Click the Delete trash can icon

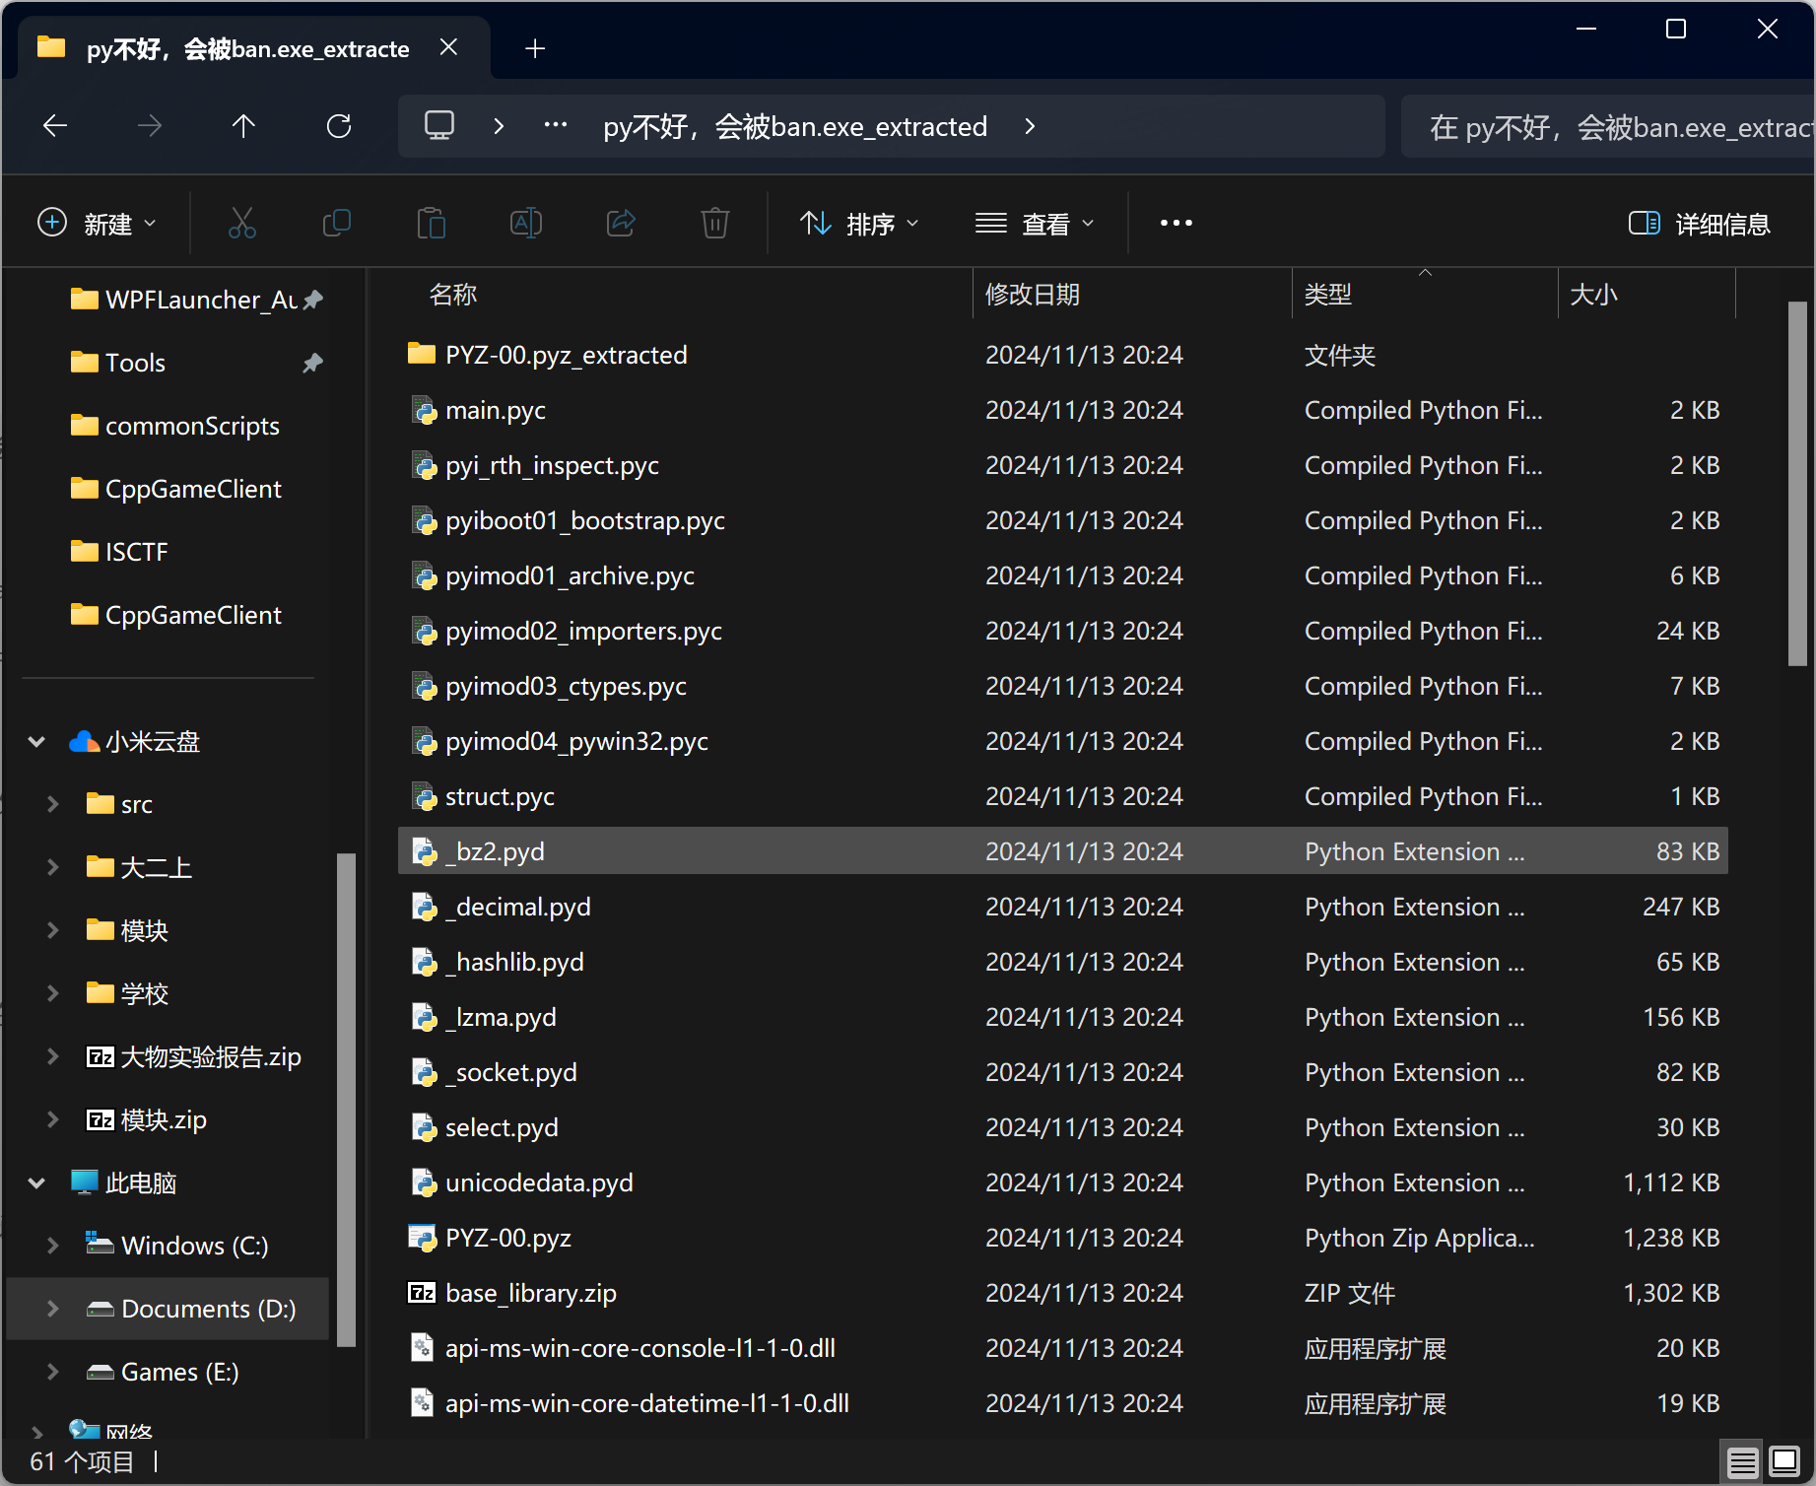click(x=714, y=224)
